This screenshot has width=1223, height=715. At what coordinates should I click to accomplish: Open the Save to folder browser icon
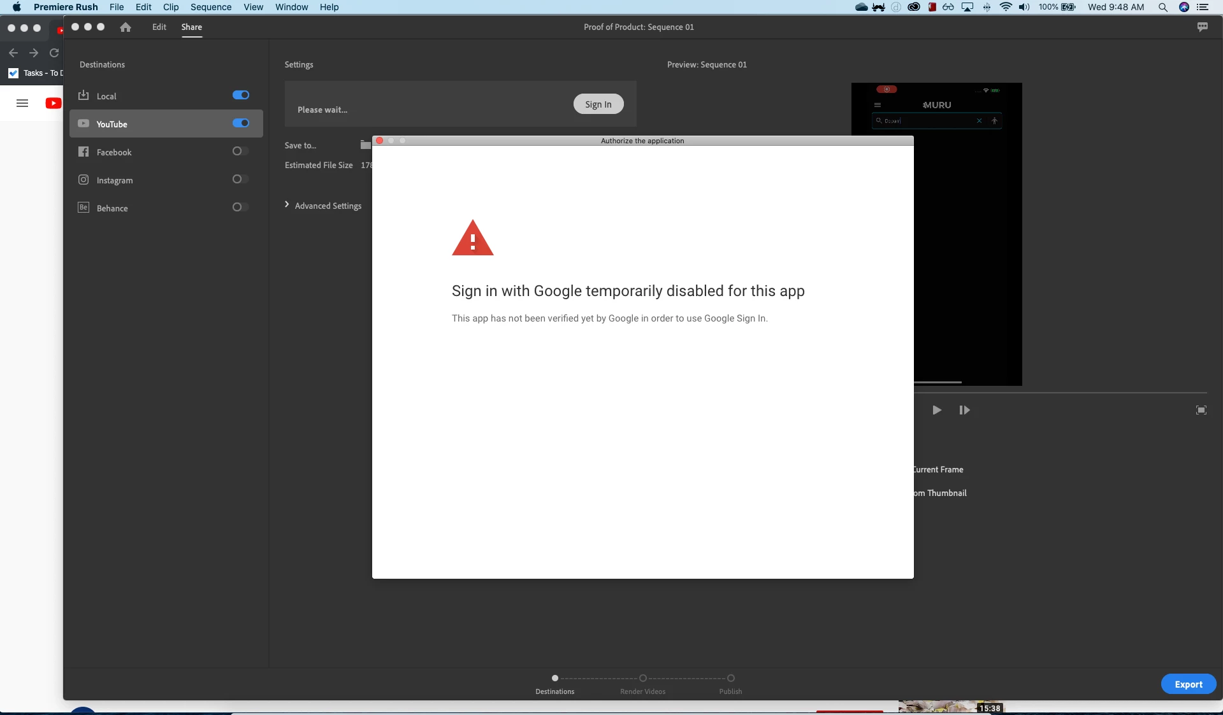[x=365, y=145]
